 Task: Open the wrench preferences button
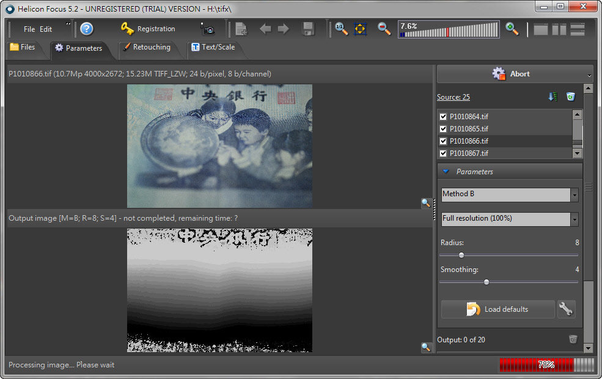(x=566, y=309)
